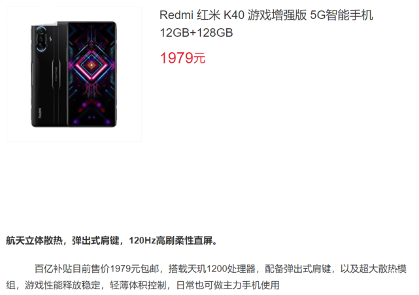
Task: Click 120Hz高刷柔性直屏 in the heading
Action: [x=171, y=241]
